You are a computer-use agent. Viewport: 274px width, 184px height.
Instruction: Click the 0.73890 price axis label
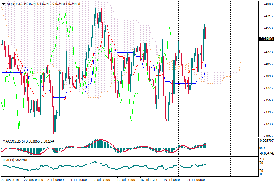[266, 76]
